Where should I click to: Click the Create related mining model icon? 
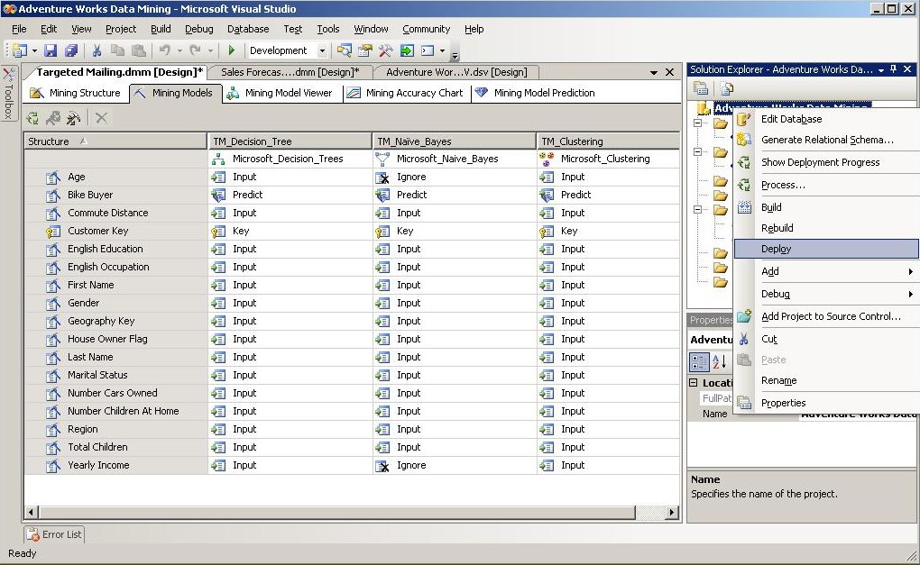(53, 118)
